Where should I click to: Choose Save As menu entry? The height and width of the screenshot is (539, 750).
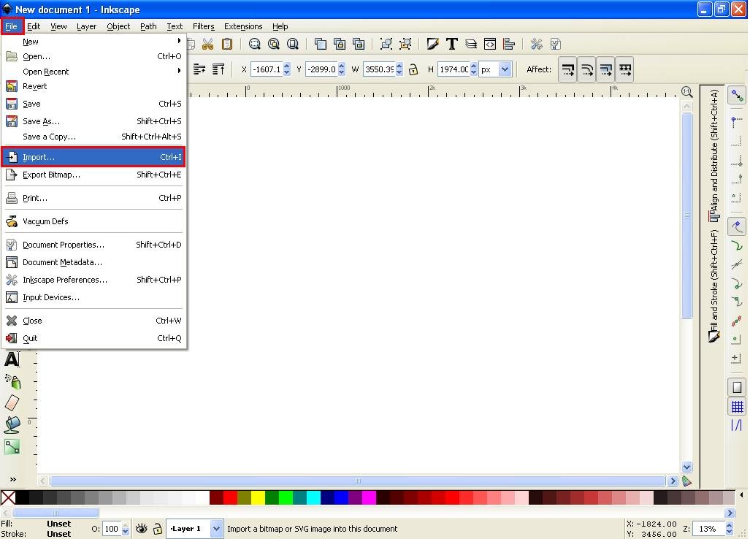pyautogui.click(x=93, y=121)
